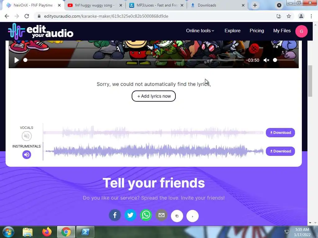The width and height of the screenshot is (318, 238).
Task: Share via Twitter icon
Action: click(x=130, y=215)
